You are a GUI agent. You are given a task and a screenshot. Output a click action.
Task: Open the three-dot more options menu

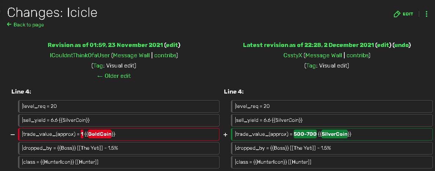click(426, 14)
